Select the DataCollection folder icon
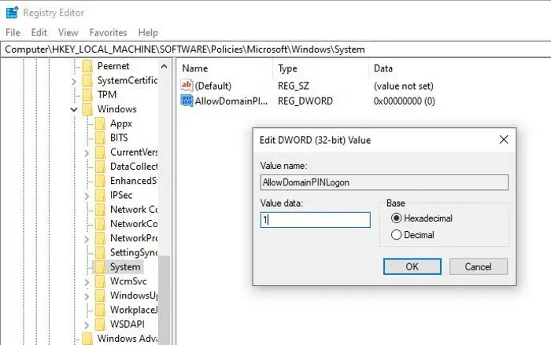 point(100,167)
